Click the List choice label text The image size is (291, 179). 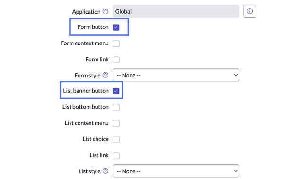point(96,139)
